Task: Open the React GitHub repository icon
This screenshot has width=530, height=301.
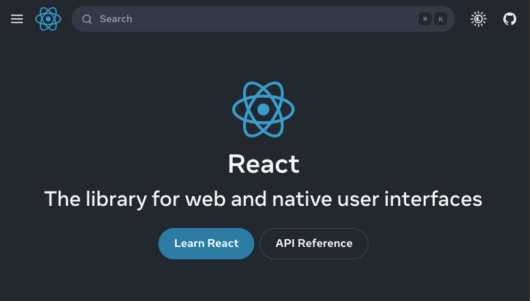Action: (509, 19)
